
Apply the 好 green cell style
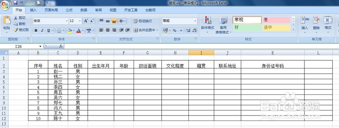247,27
